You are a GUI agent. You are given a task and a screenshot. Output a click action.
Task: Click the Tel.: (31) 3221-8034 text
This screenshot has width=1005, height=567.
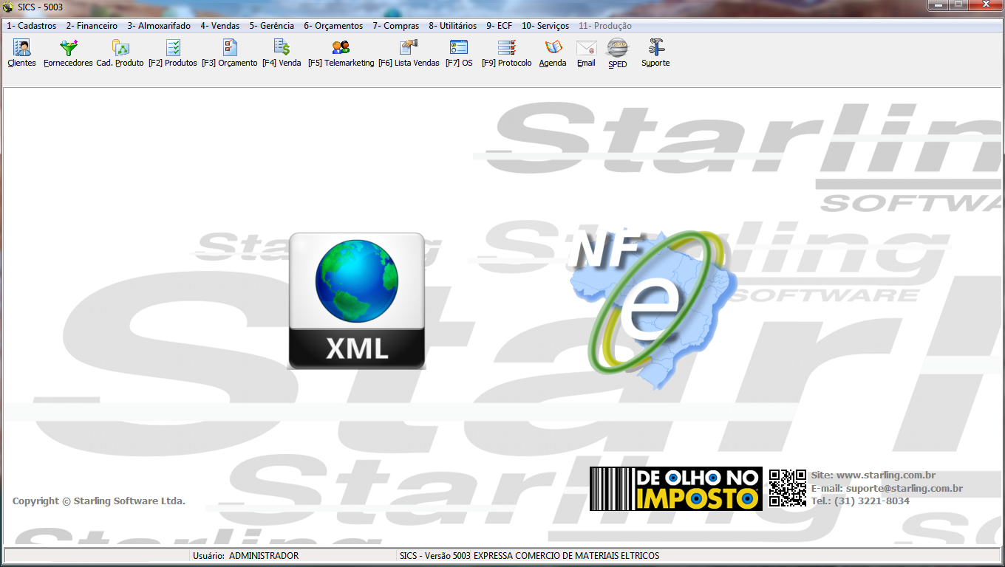(x=860, y=501)
